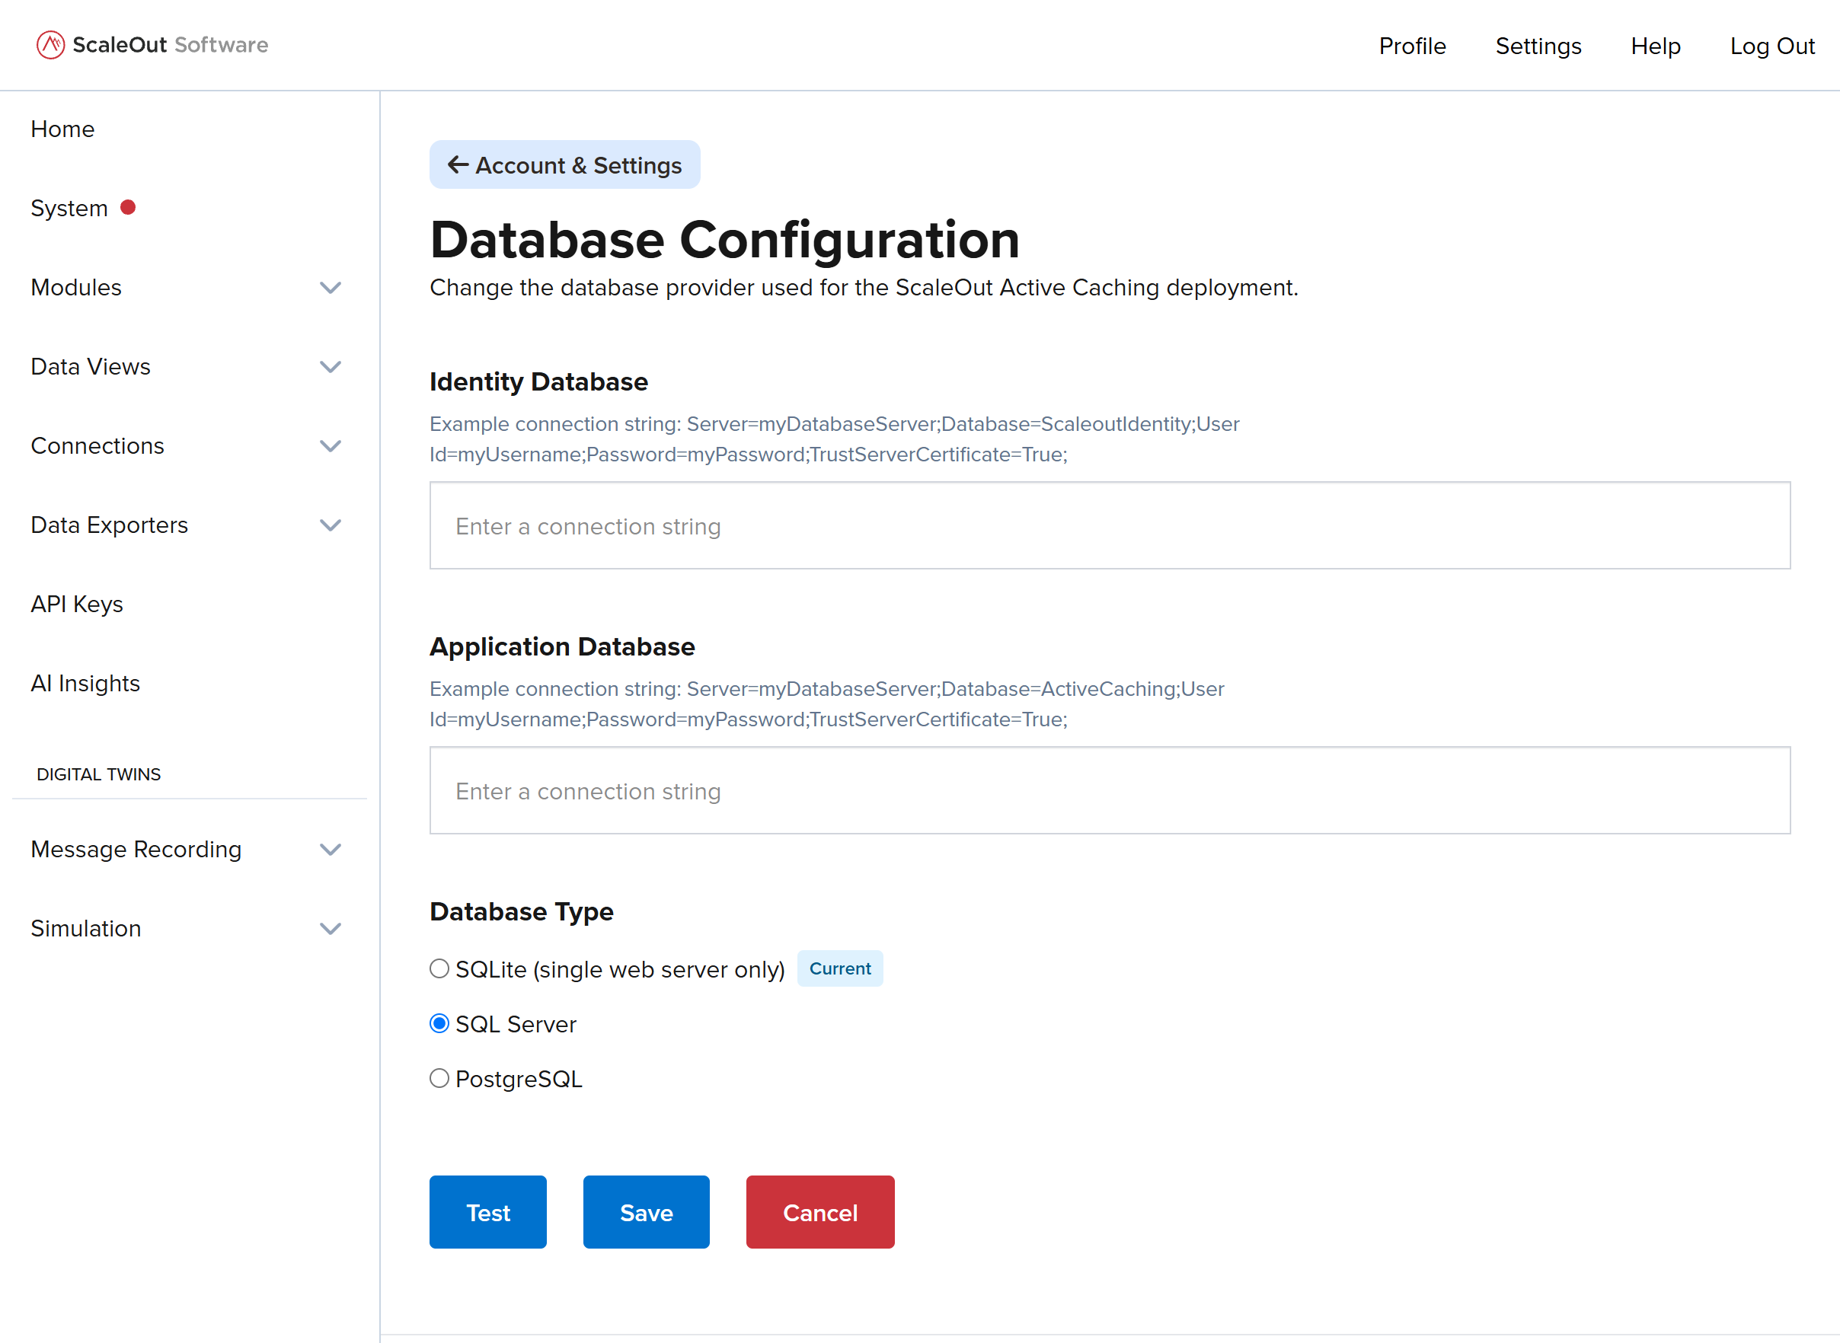Click the red Cancel button
The image size is (1840, 1343).
[x=820, y=1212]
